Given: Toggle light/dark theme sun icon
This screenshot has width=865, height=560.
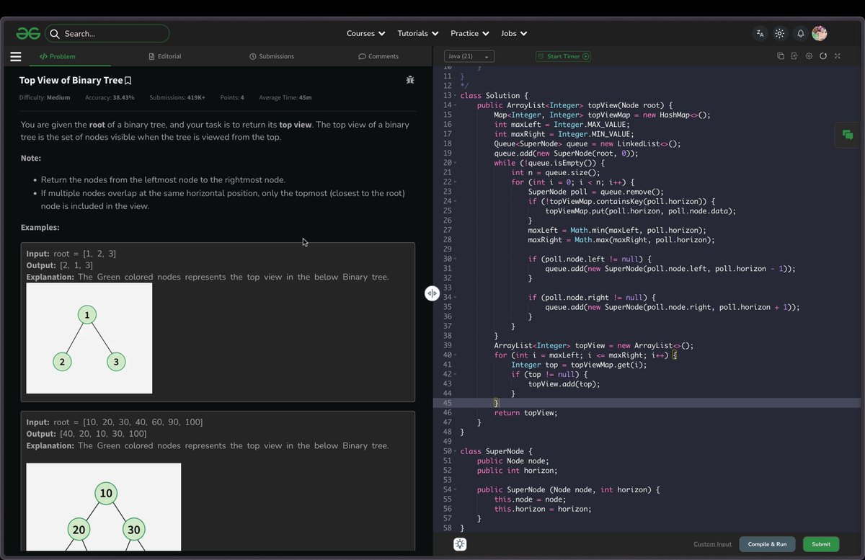Looking at the screenshot, I should coord(779,33).
